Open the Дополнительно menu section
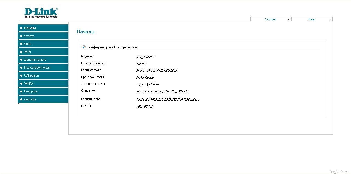The height and width of the screenshot is (174, 351). point(43,60)
